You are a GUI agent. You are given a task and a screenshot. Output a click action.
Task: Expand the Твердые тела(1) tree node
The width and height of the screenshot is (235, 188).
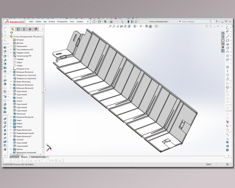click(x=11, y=52)
